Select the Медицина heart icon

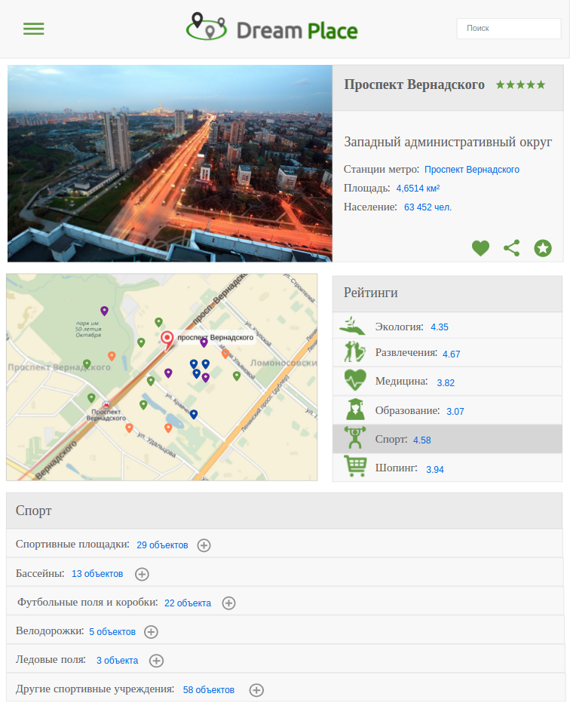[x=355, y=380]
